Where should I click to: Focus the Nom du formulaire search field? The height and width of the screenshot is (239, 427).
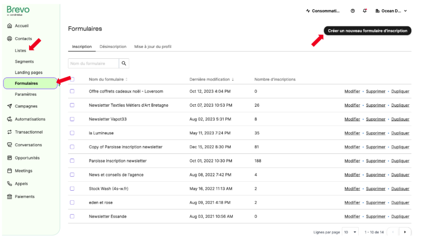[x=93, y=63]
